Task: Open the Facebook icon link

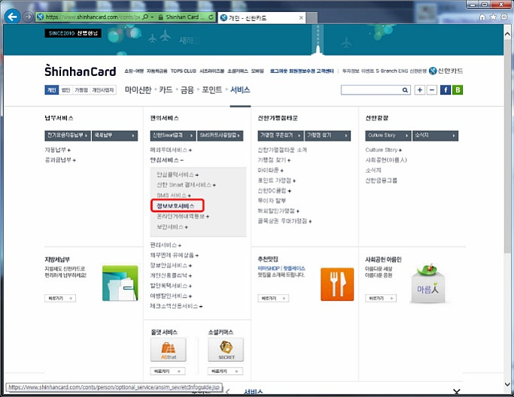Action: (x=446, y=89)
